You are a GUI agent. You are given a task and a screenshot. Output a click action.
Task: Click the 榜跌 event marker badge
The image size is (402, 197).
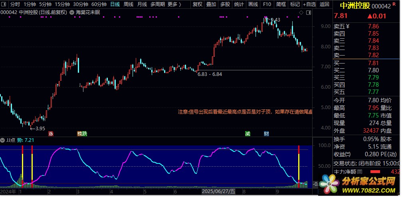(81, 133)
